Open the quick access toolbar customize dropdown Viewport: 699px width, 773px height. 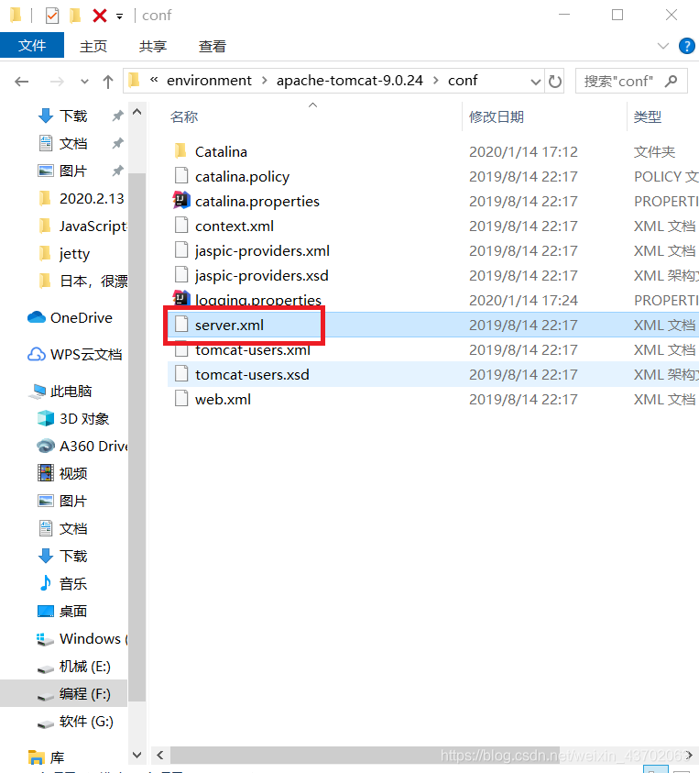(119, 17)
